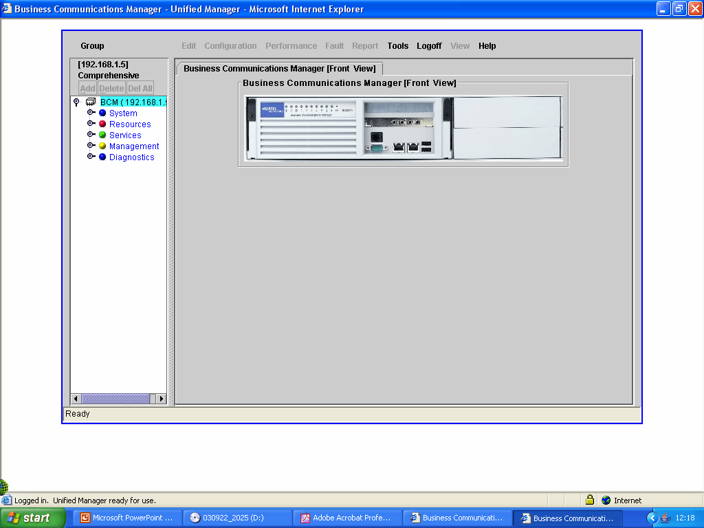
Task: Show hidden system tray icons
Action: 652,518
